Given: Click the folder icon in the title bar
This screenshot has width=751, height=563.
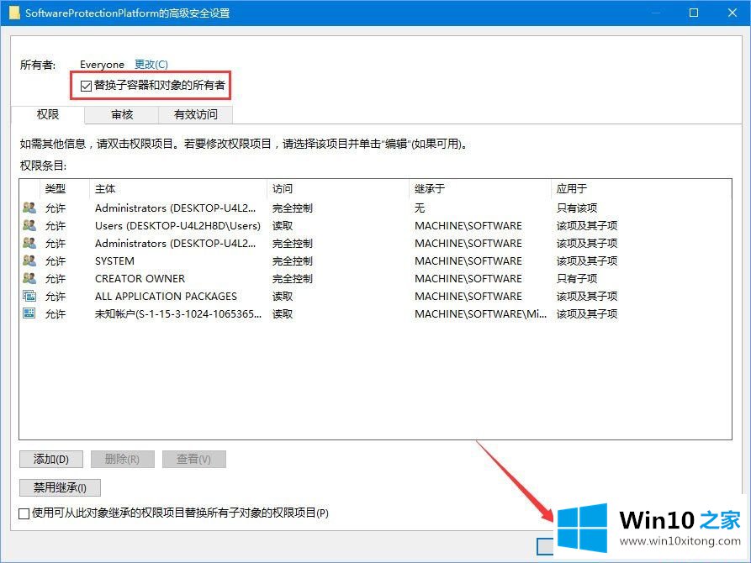Looking at the screenshot, I should point(14,13).
